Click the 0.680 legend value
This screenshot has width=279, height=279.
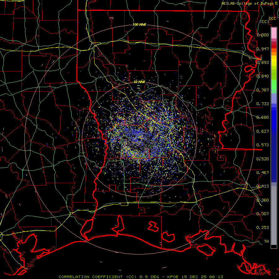[263, 117]
